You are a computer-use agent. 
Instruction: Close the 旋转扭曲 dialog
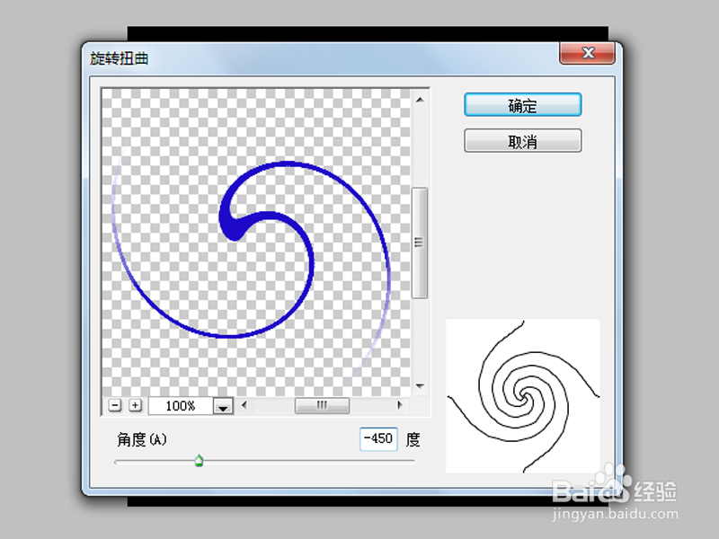click(587, 53)
